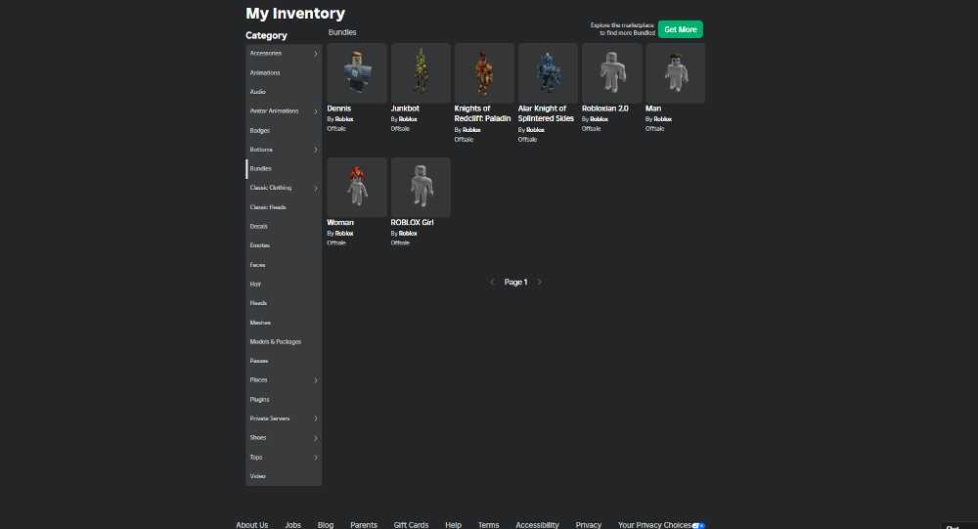Open the Blog footer link

pyautogui.click(x=326, y=525)
